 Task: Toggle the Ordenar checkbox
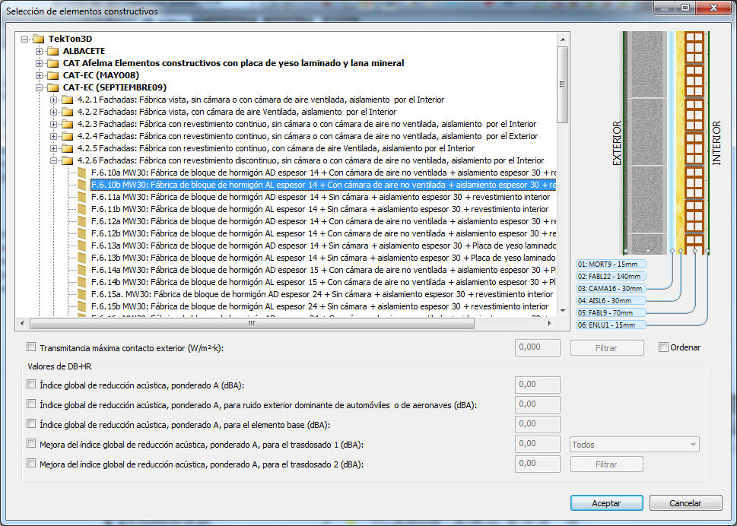664,347
